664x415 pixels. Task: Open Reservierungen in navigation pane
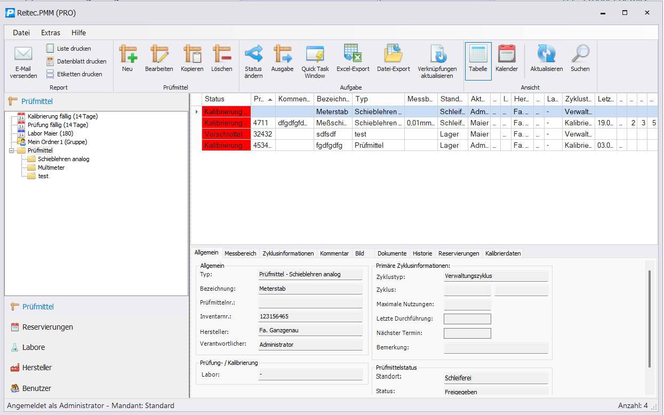click(47, 327)
